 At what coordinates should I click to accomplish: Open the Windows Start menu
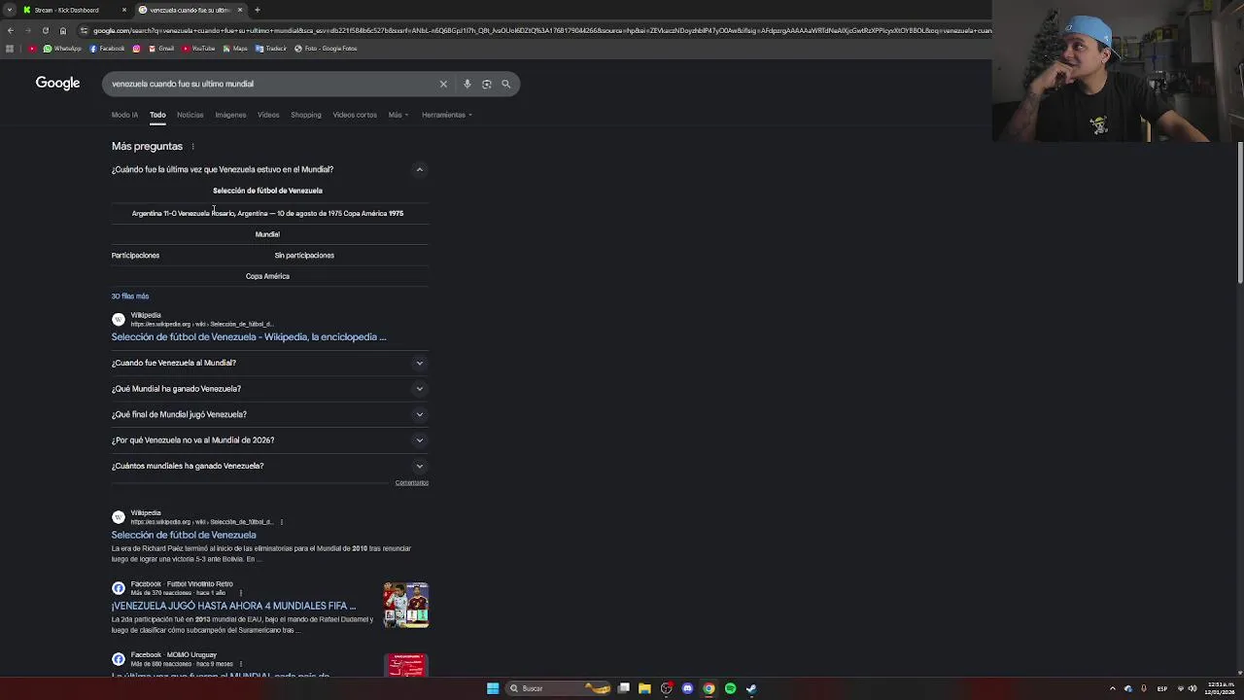pos(493,688)
